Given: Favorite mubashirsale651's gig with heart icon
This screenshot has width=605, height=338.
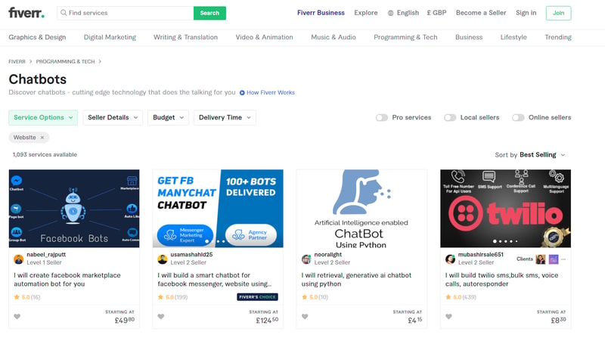Looking at the screenshot, I should pos(448,316).
